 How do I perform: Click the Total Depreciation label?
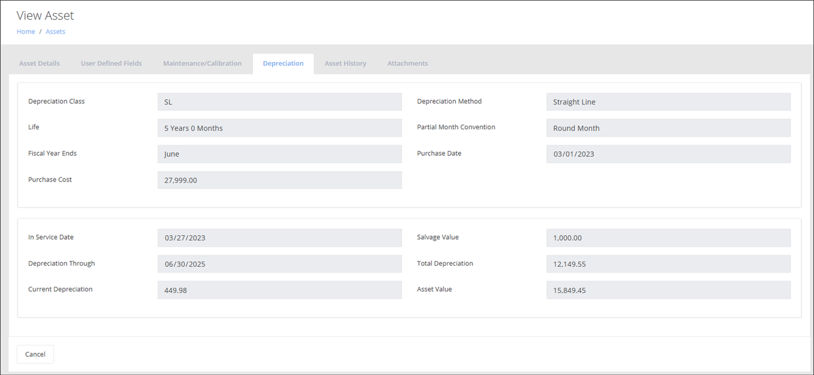445,263
